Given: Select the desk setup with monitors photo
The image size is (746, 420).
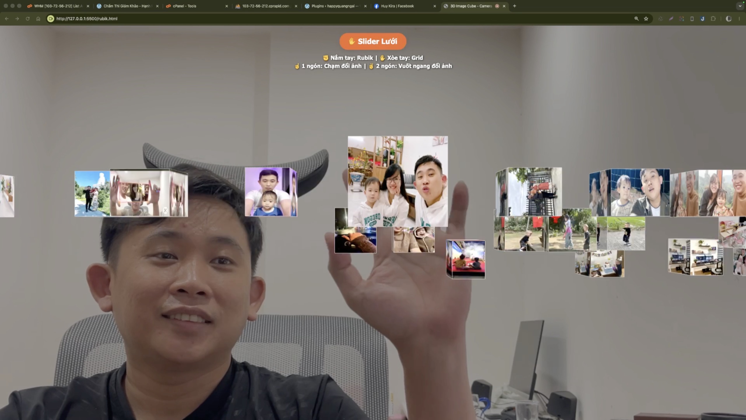Looking at the screenshot, I should tap(706, 257).
